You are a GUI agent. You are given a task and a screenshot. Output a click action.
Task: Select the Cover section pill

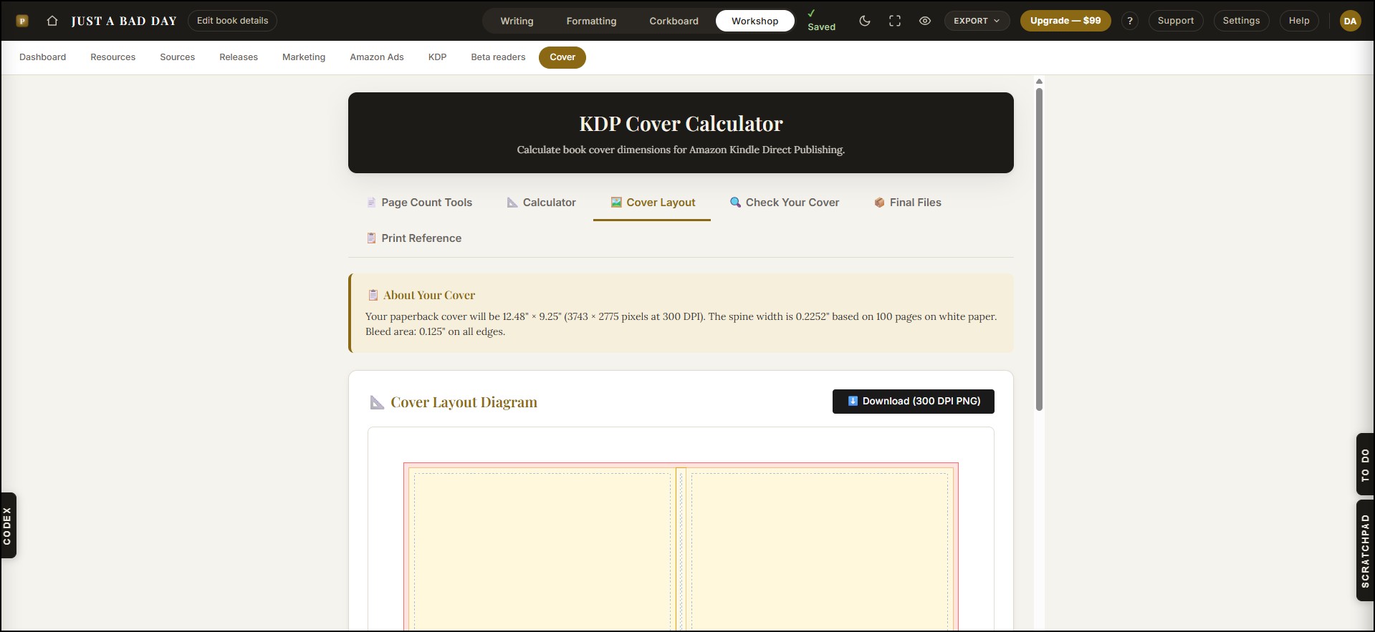562,57
